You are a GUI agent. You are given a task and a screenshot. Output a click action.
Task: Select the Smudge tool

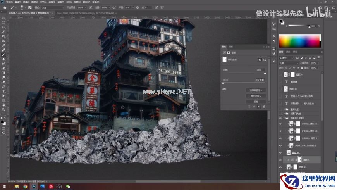click(3, 78)
